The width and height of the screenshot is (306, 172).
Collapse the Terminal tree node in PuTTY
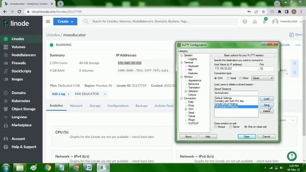(182, 63)
